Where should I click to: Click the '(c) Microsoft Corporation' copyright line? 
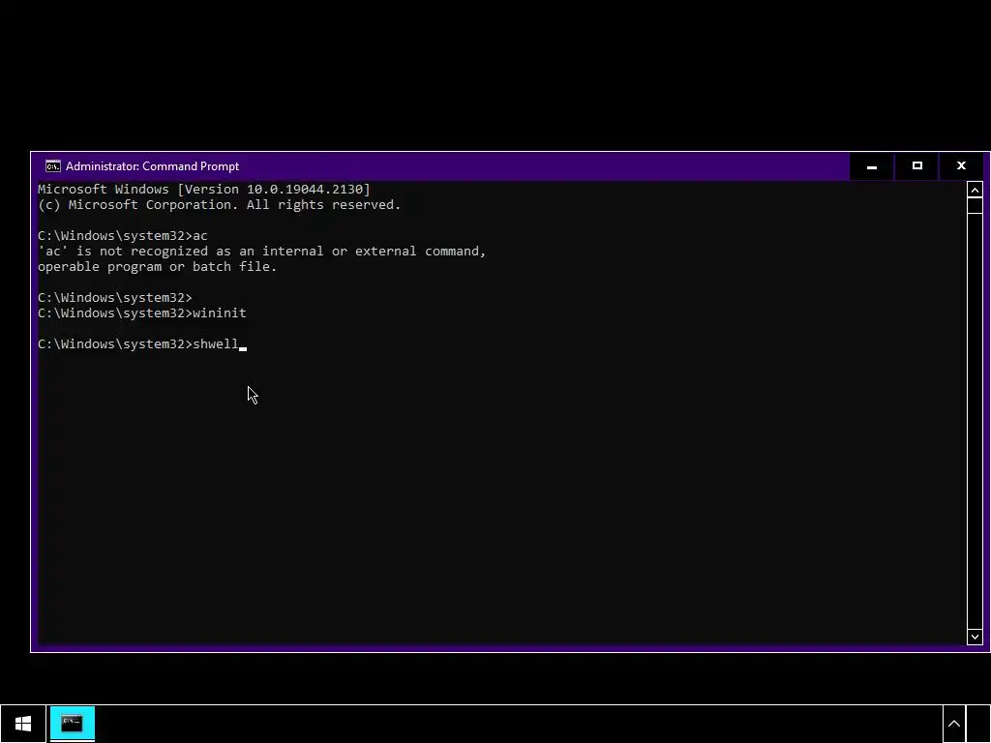click(x=219, y=205)
